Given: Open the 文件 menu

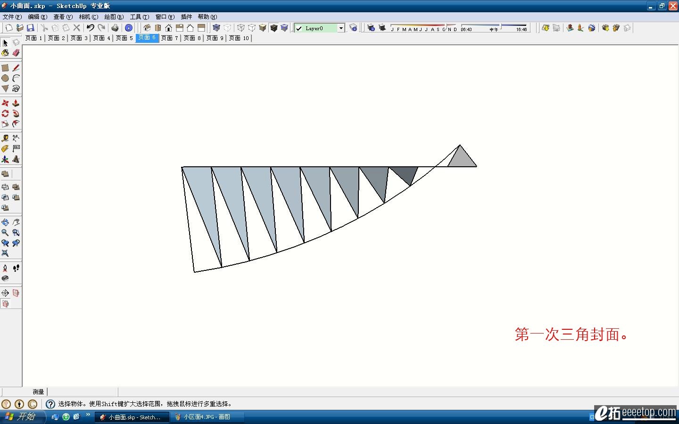Looking at the screenshot, I should click(x=12, y=17).
